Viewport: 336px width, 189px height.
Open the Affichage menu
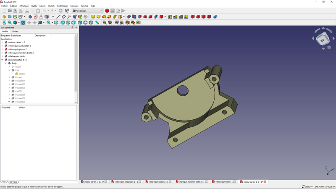tap(24, 6)
